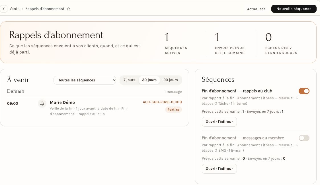320x185 pixels.
Task: Click the Séquences actives statistic
Action: pos(176,44)
